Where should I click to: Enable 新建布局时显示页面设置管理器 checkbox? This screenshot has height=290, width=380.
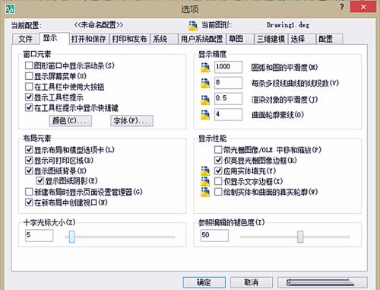(29, 192)
